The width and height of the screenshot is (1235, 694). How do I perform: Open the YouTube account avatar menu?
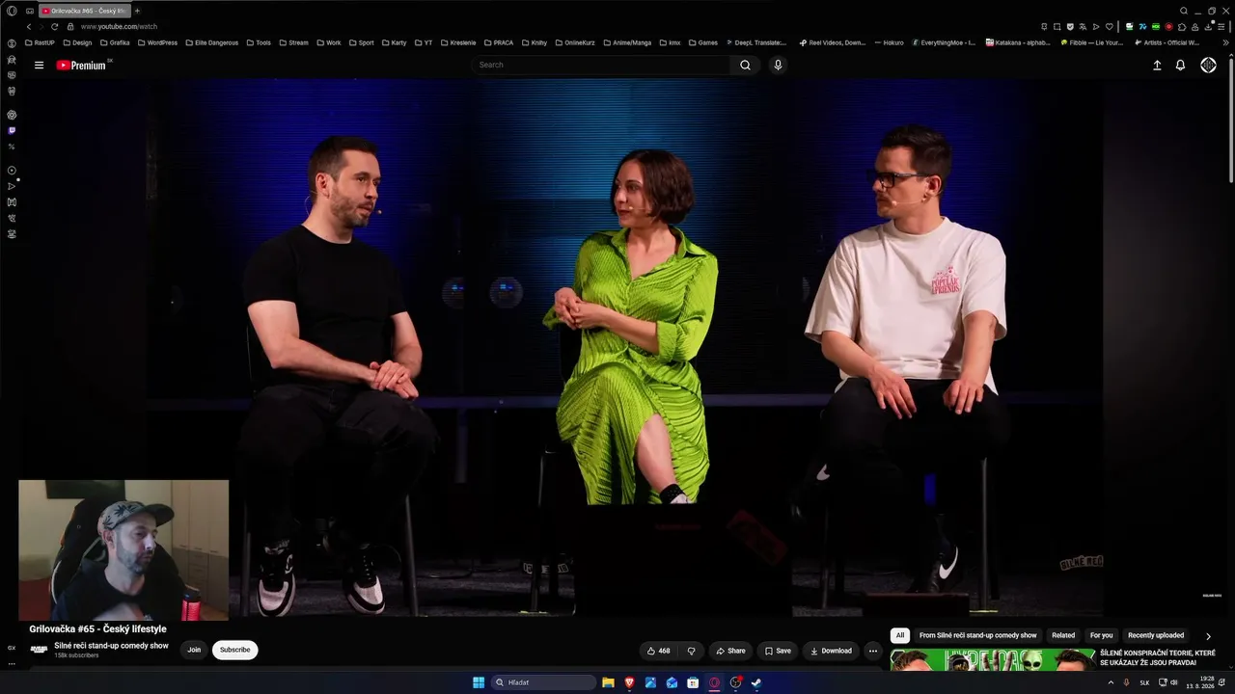pyautogui.click(x=1208, y=66)
